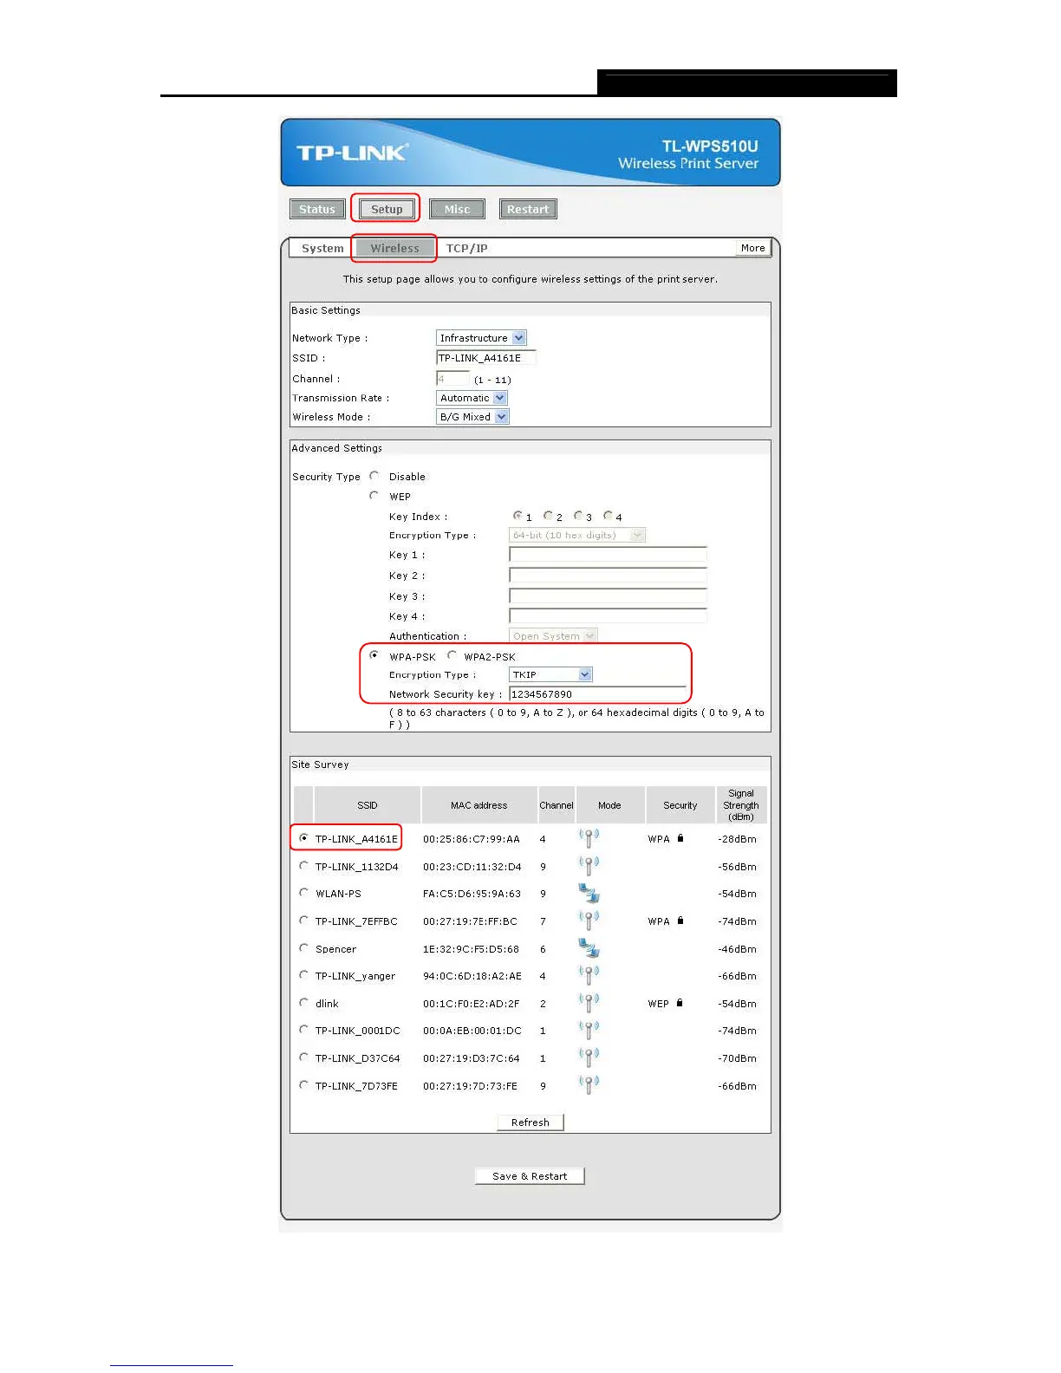Click the -28dBm signal strength value
Viewport: 1061px width, 1373px height.
pos(737,839)
